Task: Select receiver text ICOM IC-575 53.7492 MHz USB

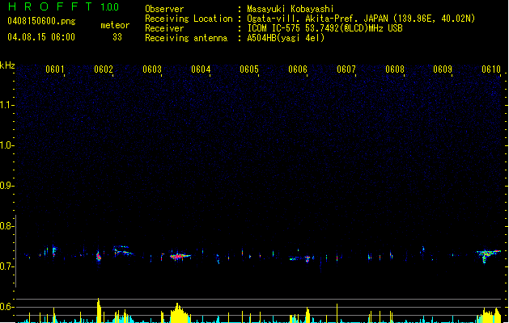Action: pos(324,28)
